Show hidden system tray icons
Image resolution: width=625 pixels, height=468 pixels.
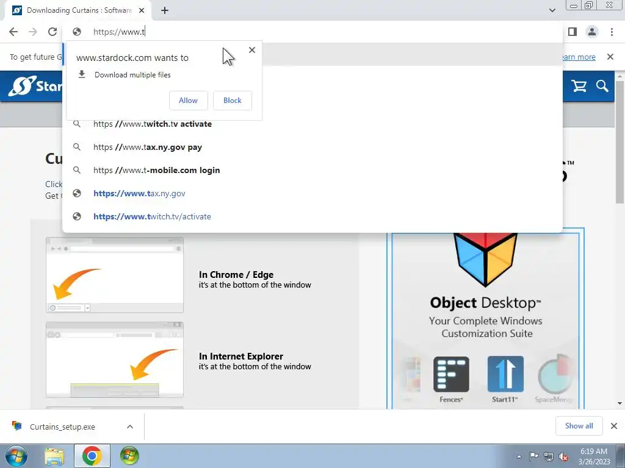[x=519, y=456]
